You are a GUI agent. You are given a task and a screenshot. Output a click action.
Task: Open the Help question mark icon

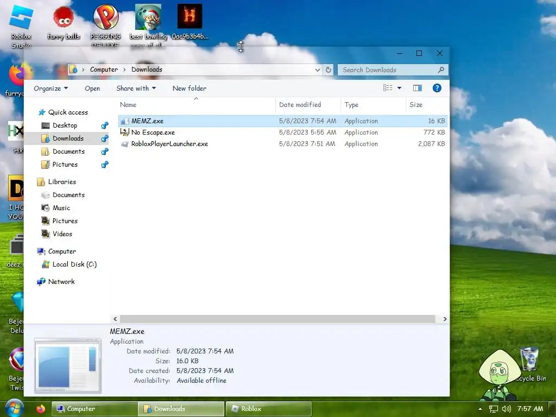pos(437,88)
